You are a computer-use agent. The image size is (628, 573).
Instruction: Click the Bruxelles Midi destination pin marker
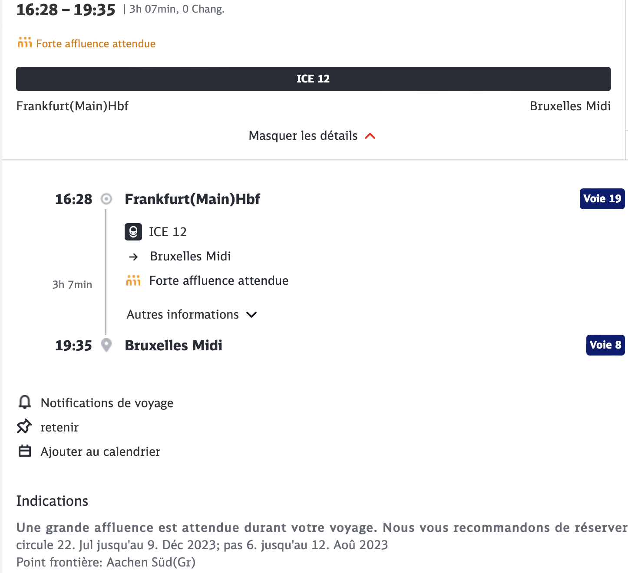point(106,345)
